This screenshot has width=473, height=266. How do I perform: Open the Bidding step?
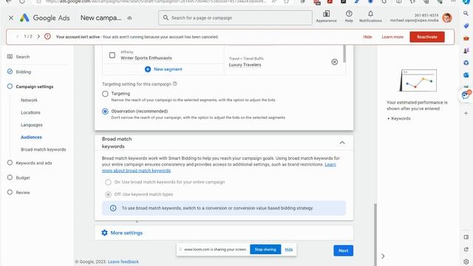point(24,72)
